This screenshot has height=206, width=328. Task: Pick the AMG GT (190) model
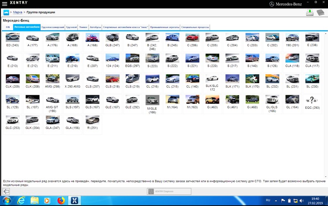[52, 103]
